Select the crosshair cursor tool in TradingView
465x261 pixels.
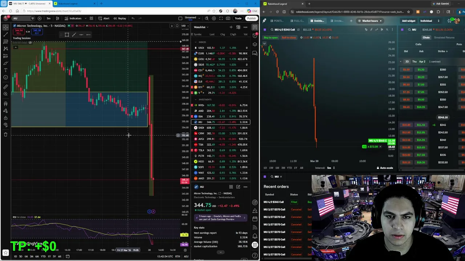coord(5,27)
